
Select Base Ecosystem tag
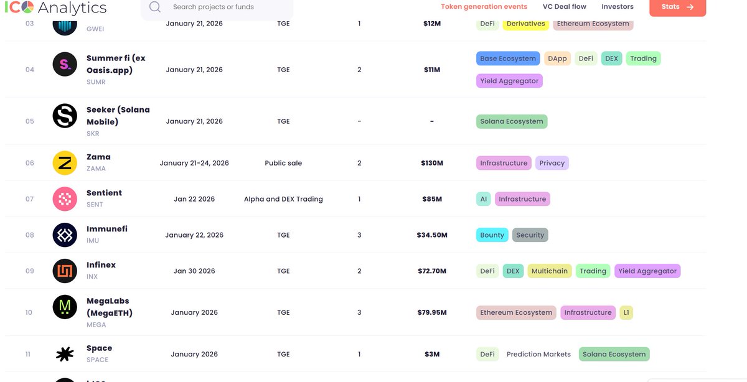click(508, 58)
